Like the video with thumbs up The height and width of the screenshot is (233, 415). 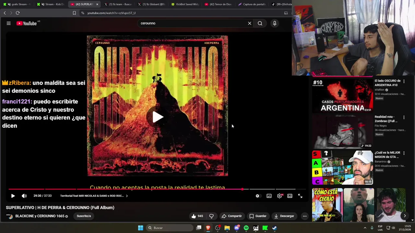click(x=197, y=216)
